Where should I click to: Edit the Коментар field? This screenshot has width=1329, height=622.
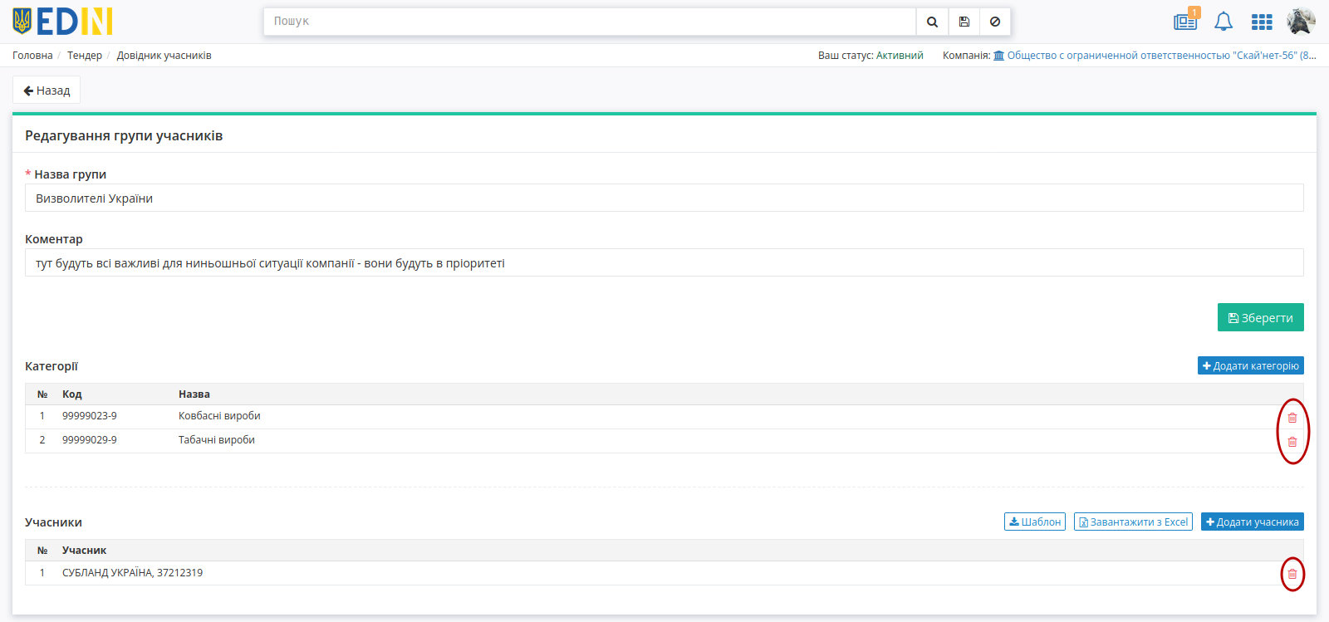click(x=664, y=263)
